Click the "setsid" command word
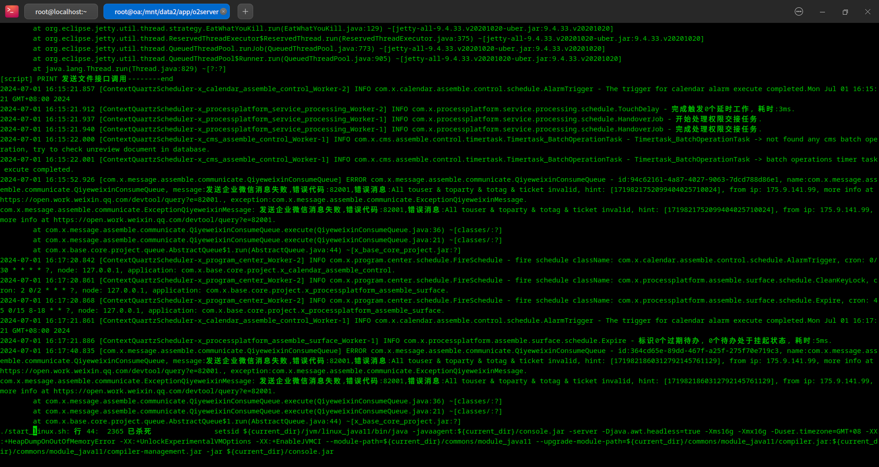Image resolution: width=879 pixels, height=467 pixels. pyautogui.click(x=227, y=431)
